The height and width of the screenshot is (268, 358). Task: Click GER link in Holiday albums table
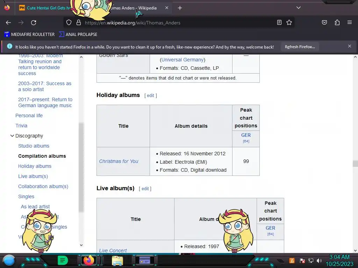coord(246,135)
